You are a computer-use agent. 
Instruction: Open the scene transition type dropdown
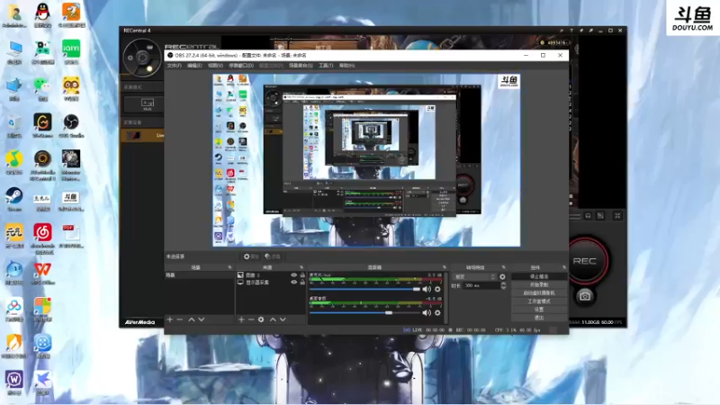click(475, 277)
